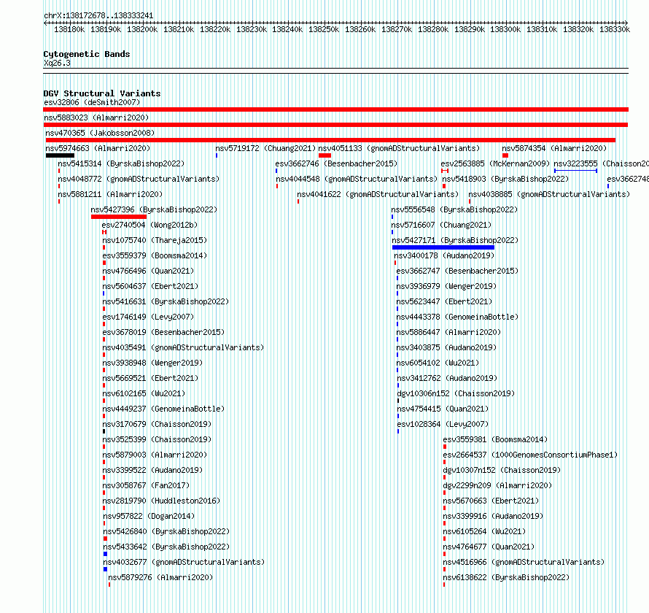Open nsv4041622 (gnomADStructuralVariants) label
This screenshot has height=613, width=649.
(378, 194)
